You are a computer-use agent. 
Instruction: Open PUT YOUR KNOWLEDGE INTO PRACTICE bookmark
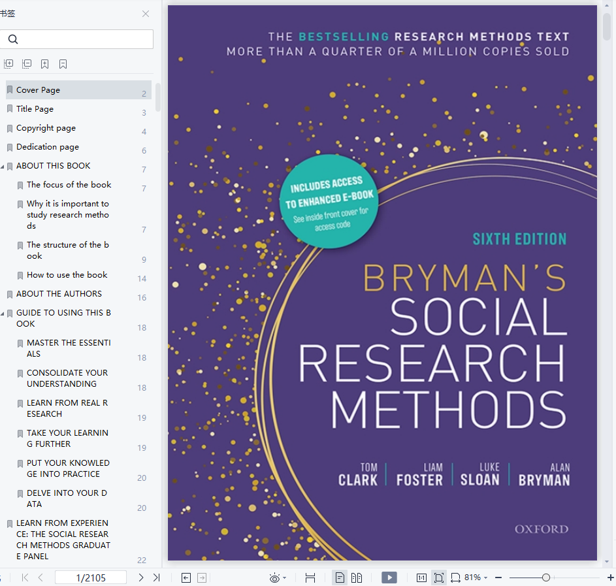(68, 468)
